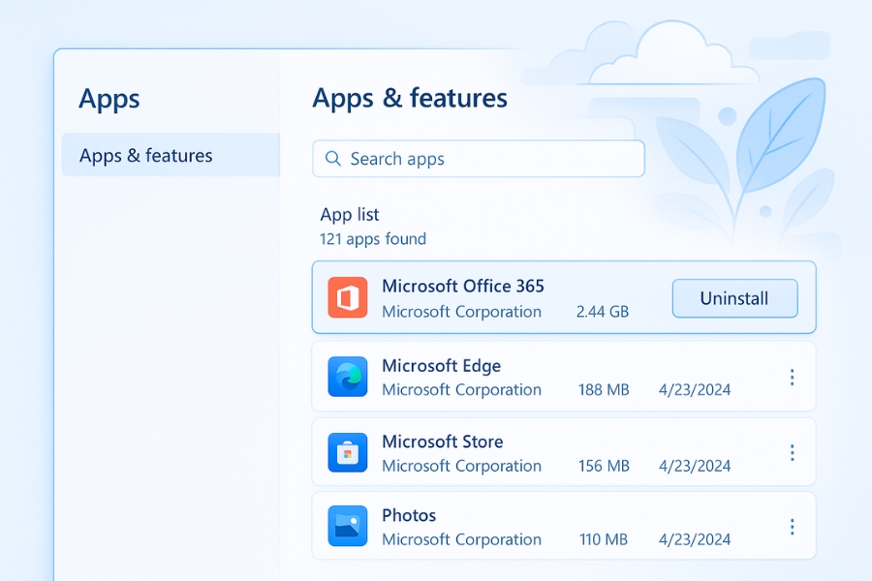Screen dimensions: 872x581
Task: Open the three-dot menu for Photos
Action: tap(792, 526)
